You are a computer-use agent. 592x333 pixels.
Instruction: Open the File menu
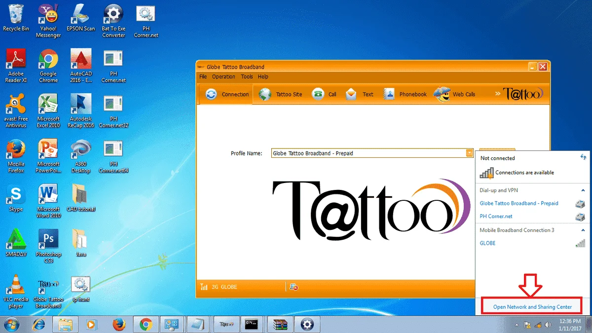[203, 76]
